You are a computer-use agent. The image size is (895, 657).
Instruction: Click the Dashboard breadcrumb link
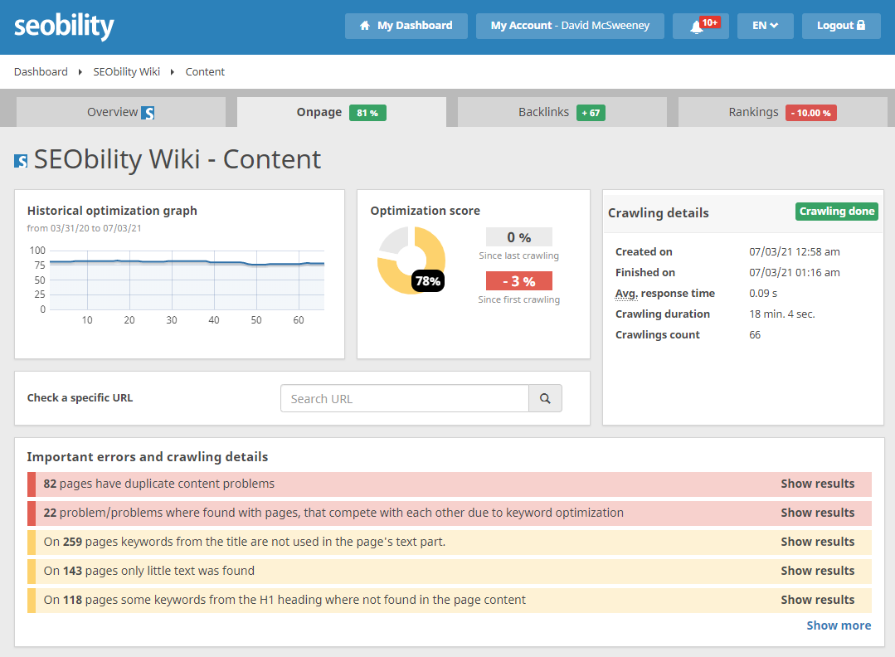point(40,71)
